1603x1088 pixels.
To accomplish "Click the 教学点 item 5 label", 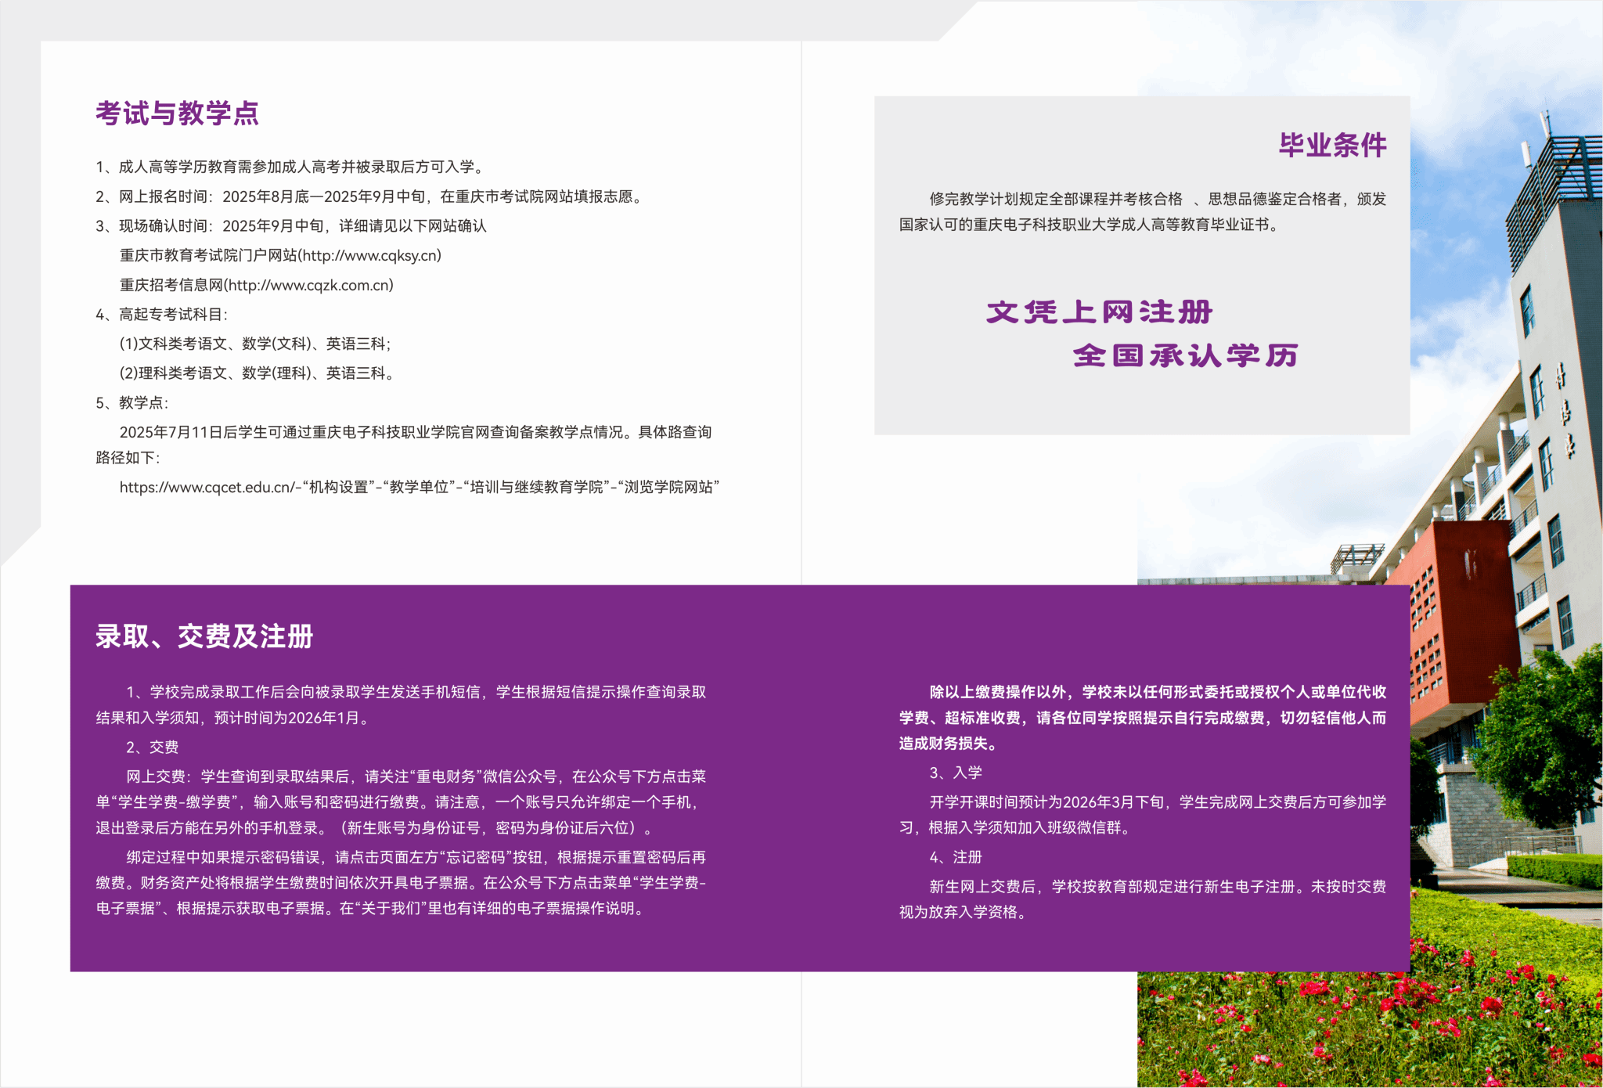I will (x=131, y=403).
